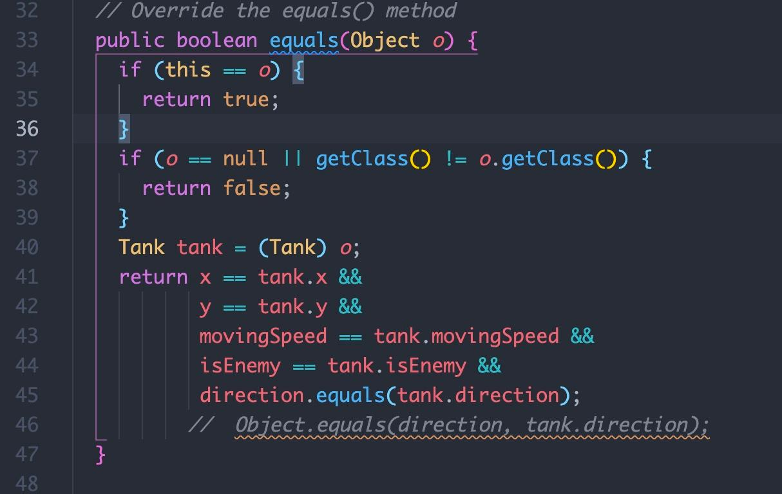Image resolution: width=782 pixels, height=494 pixels.
Task: Click the null keyword on line 37
Action: (x=245, y=158)
